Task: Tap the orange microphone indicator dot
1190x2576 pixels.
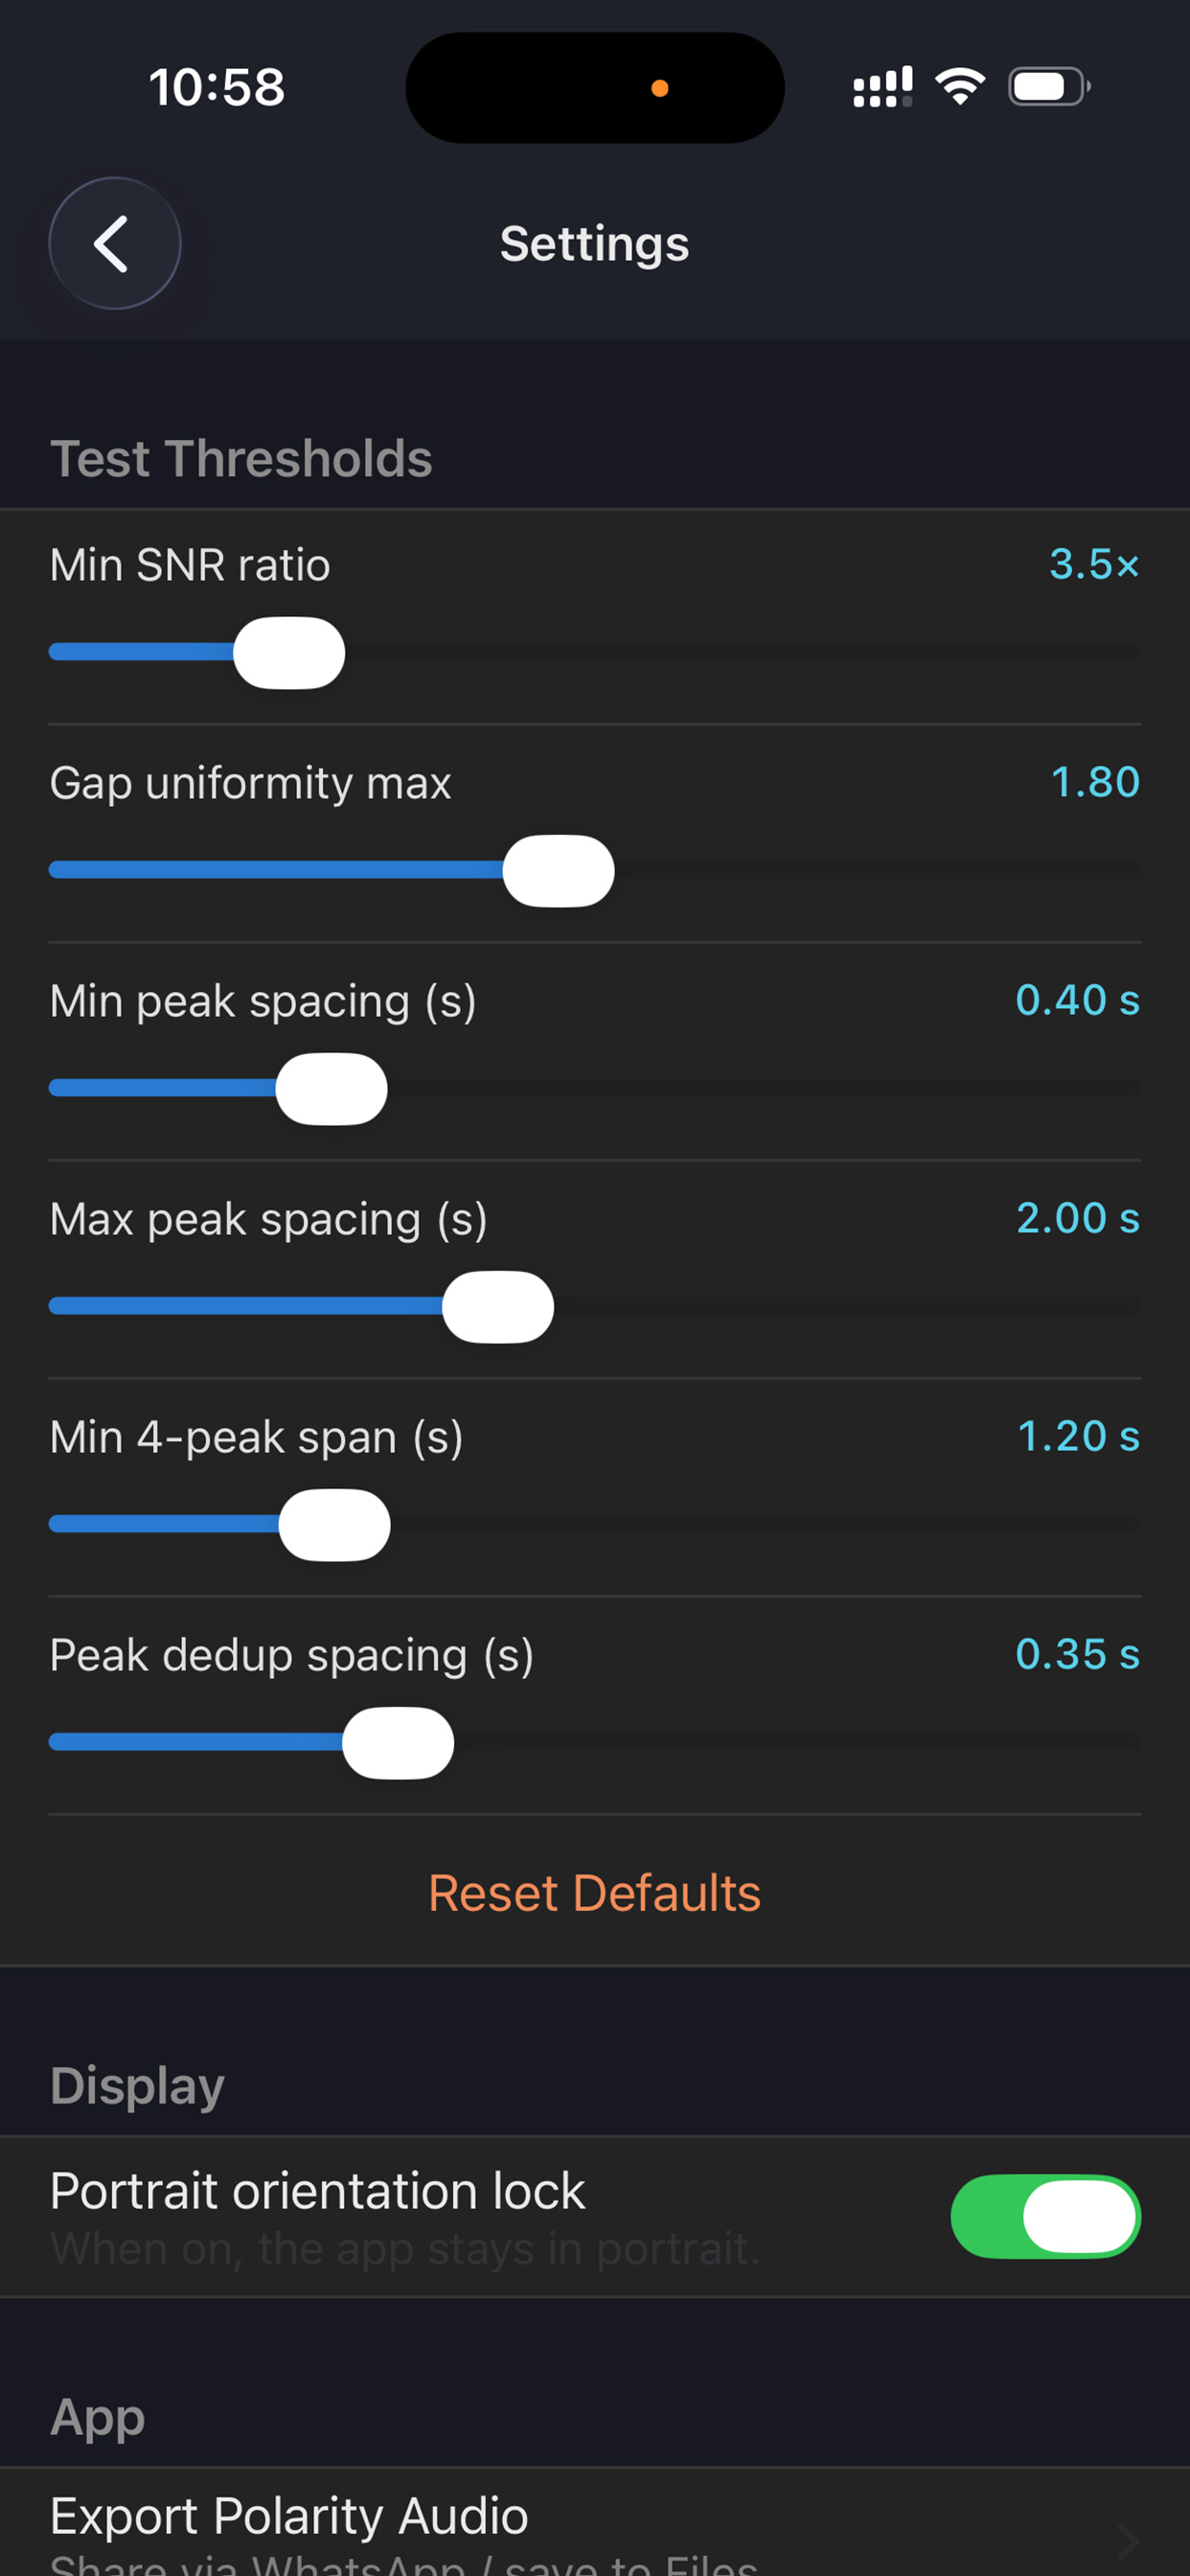Action: 659,88
